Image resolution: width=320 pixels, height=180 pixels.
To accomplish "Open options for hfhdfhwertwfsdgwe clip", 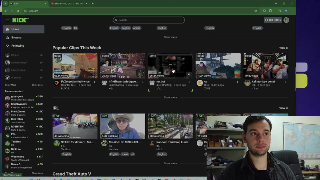I will pyautogui.click(x=142, y=82).
